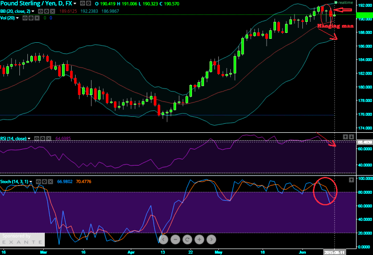Click the 184.000 price level on the axis

[365, 60]
